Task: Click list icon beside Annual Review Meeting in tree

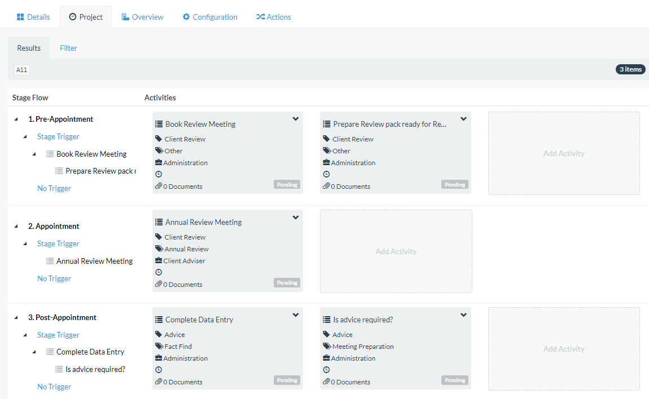Action: point(50,261)
